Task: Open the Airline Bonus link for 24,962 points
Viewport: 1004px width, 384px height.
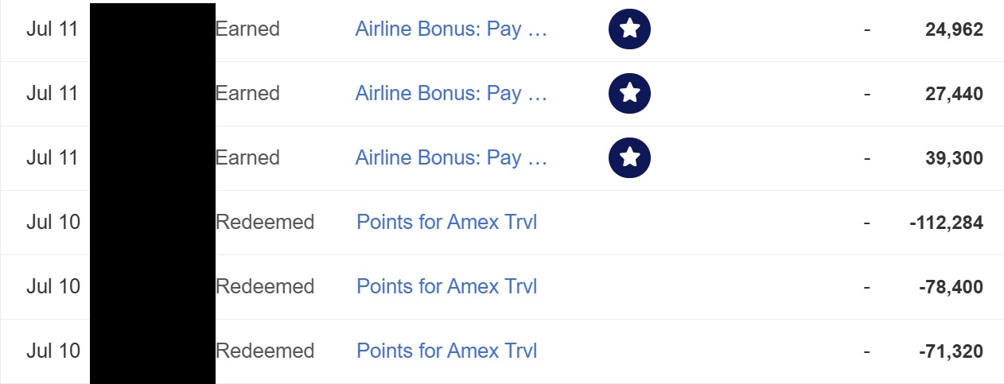Action: click(451, 29)
